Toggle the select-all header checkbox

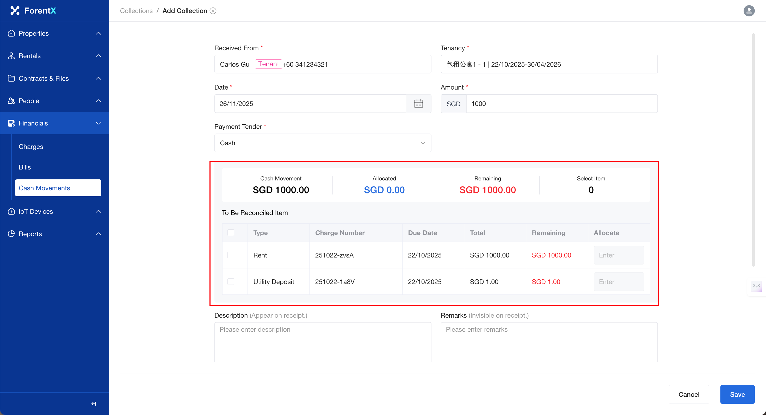point(231,232)
